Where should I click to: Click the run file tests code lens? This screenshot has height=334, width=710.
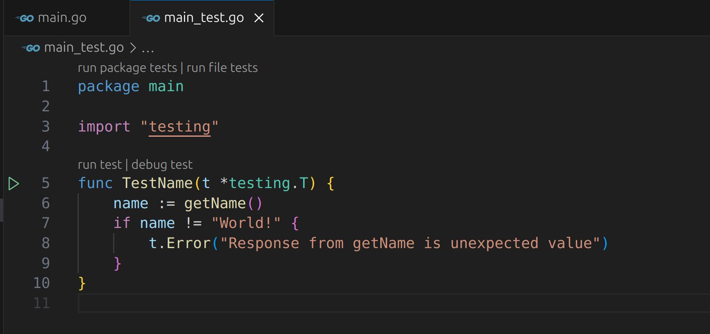point(222,68)
